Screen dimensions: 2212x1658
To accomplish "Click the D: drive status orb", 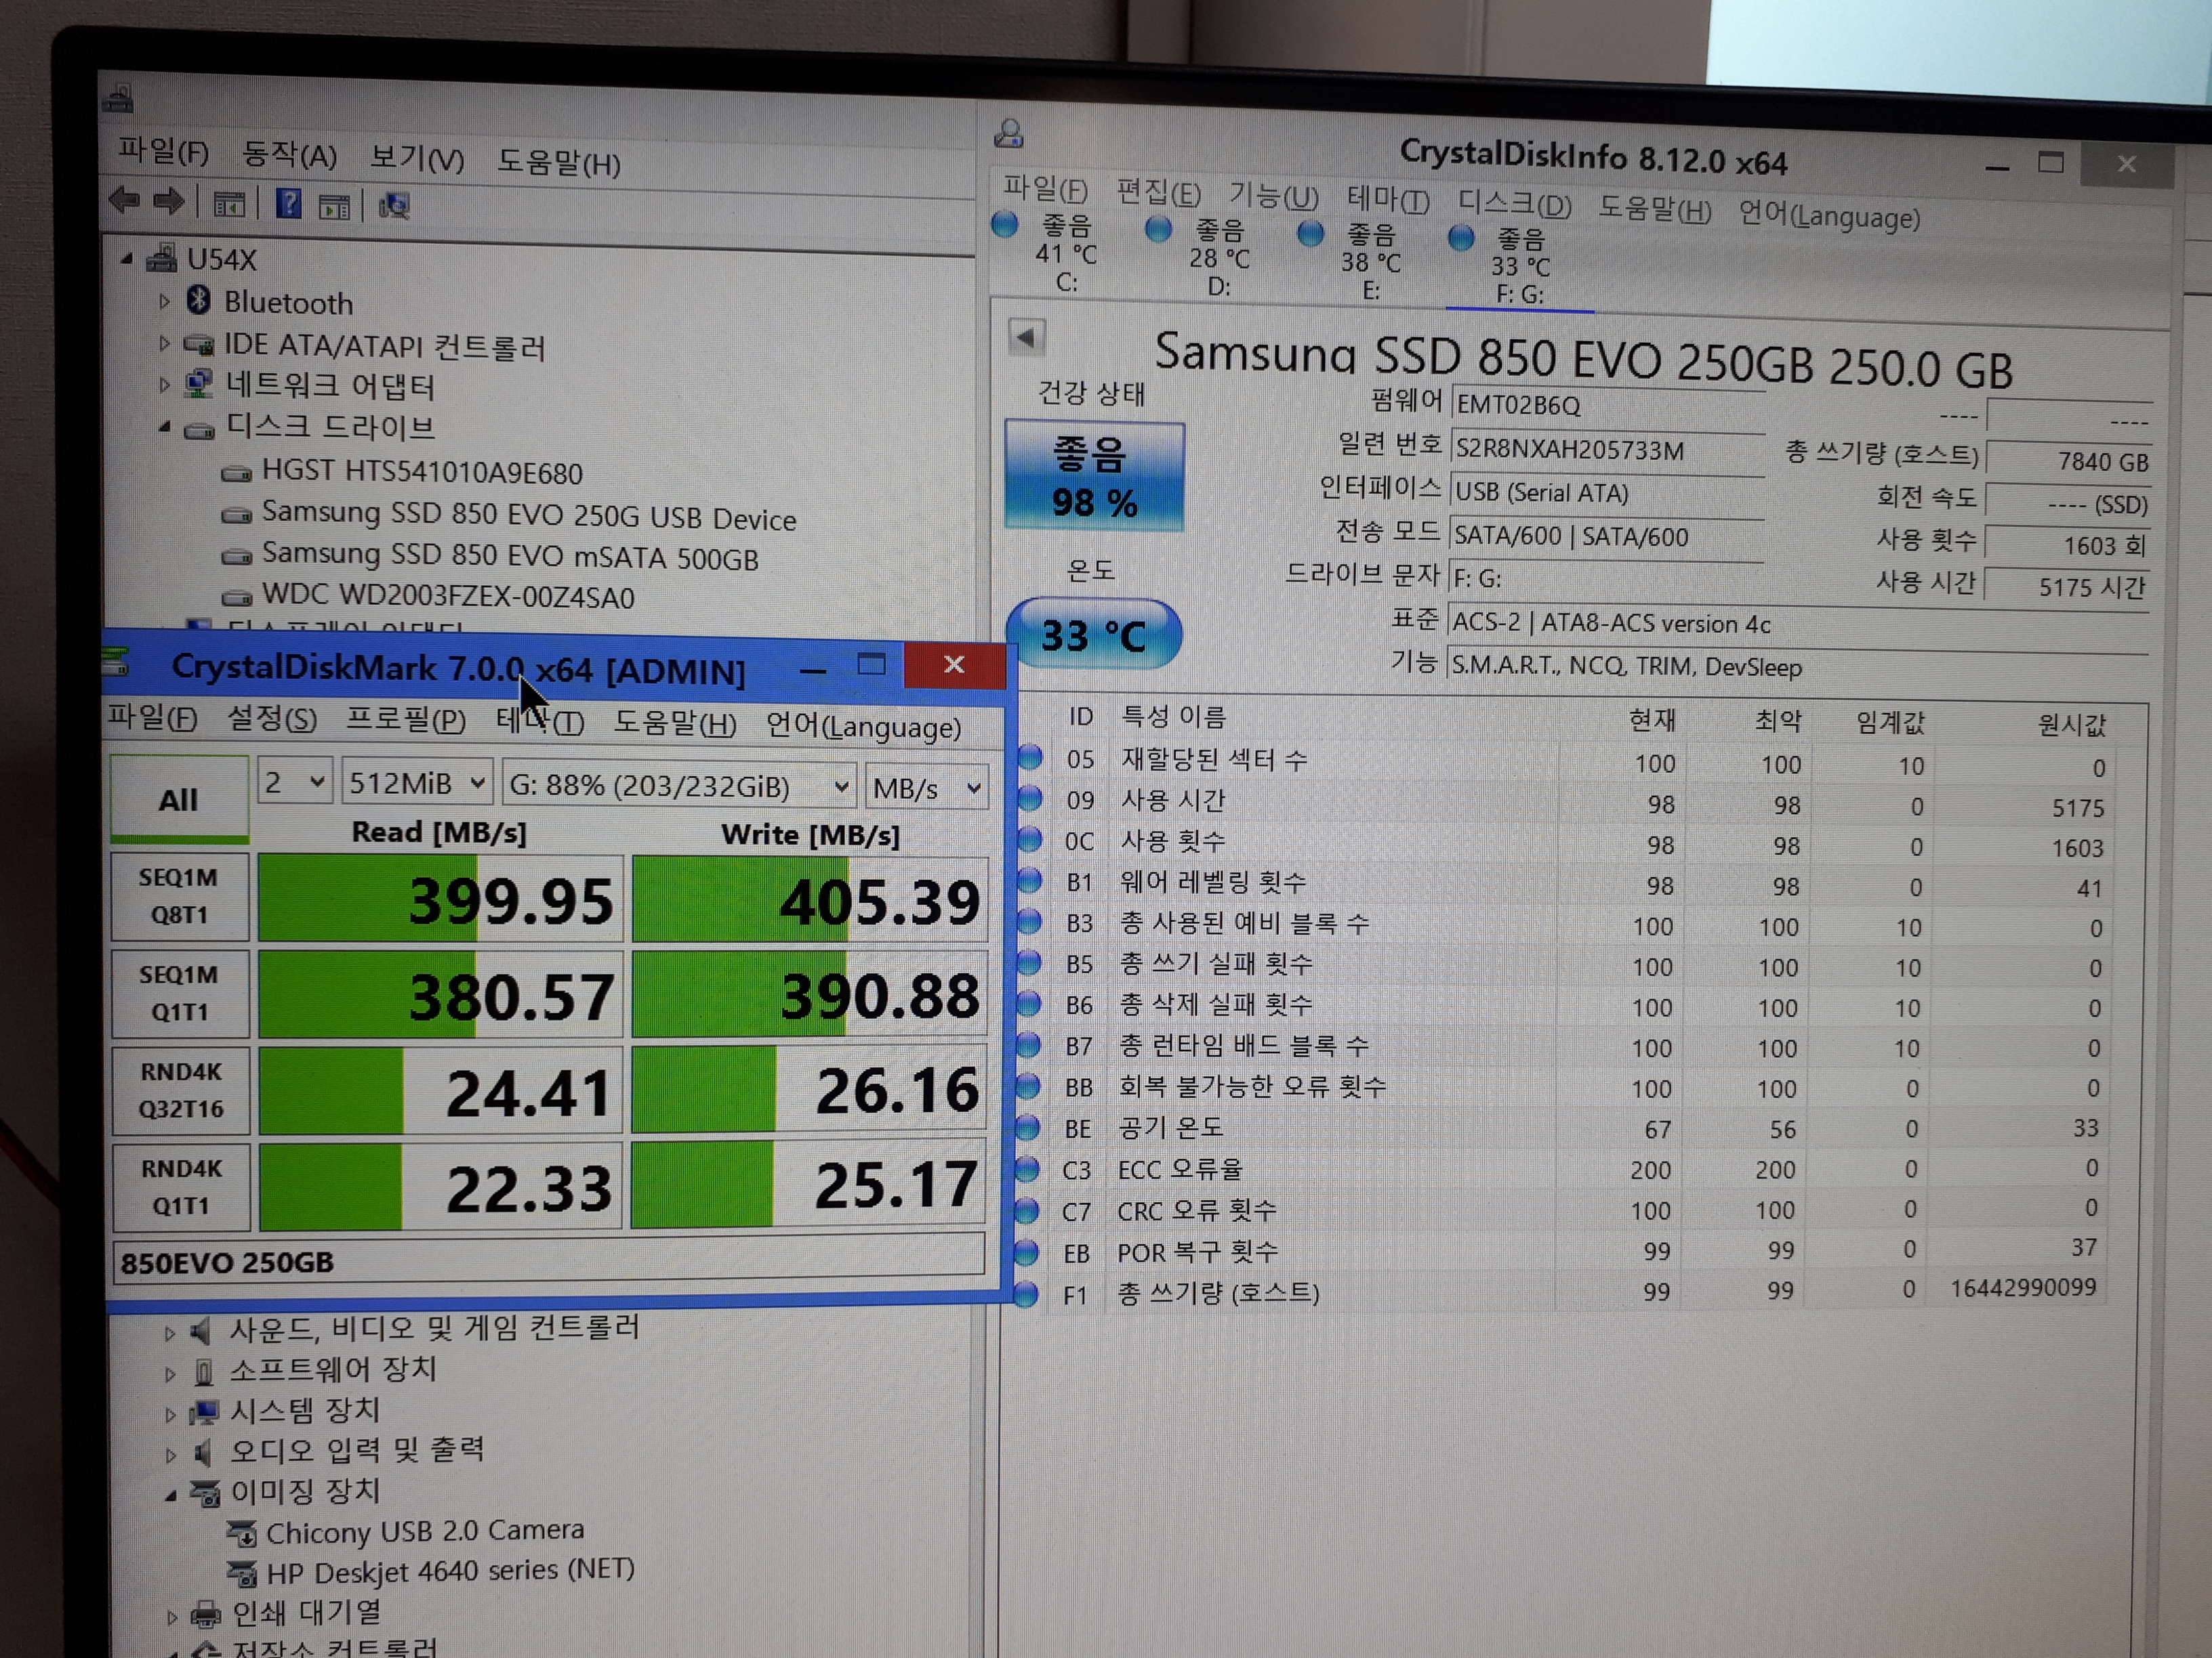I will (1158, 230).
